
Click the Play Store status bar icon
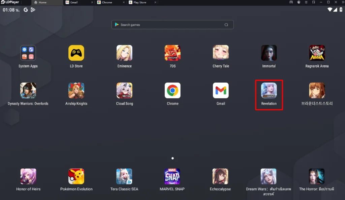[x=33, y=10]
